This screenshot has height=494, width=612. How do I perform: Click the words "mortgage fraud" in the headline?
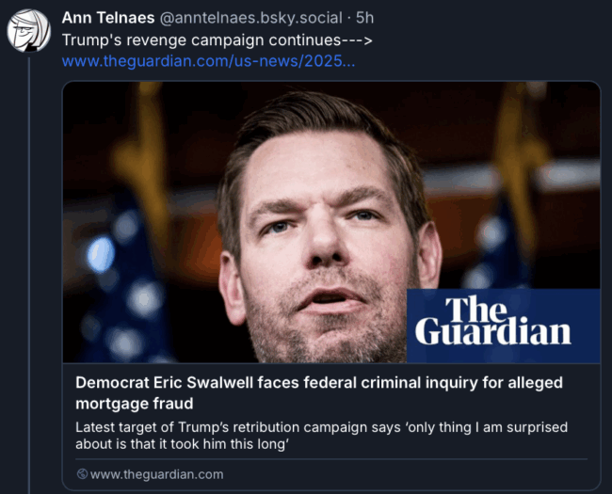coord(134,404)
